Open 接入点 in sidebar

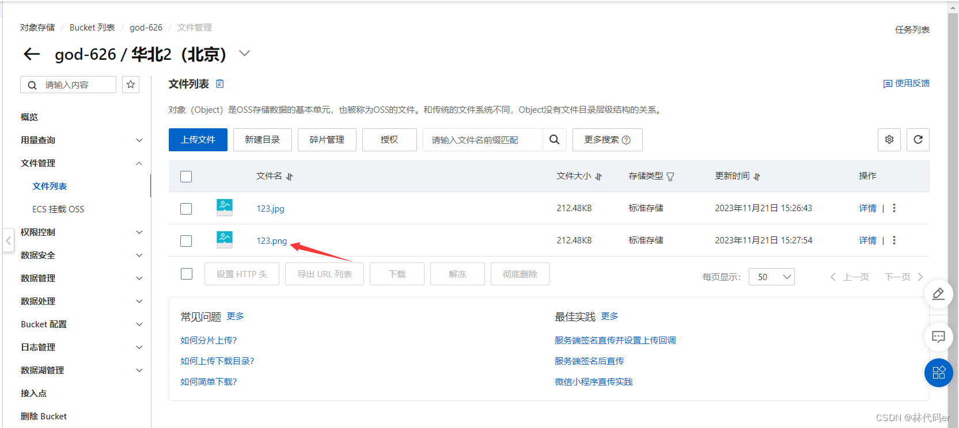click(x=33, y=393)
